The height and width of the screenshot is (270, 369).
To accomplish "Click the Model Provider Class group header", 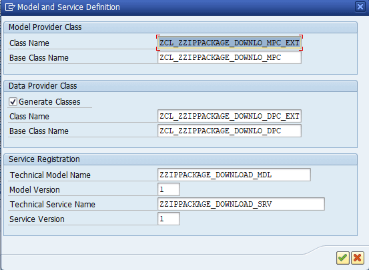I will (181, 27).
